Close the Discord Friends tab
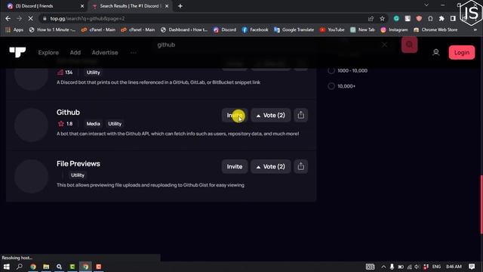This screenshot has height=272, width=483. [82, 6]
